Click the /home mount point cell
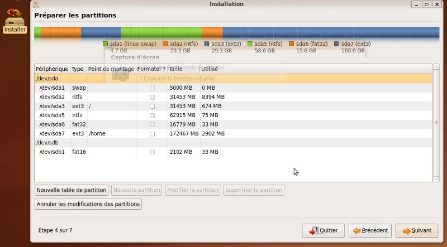This screenshot has height=247, width=447. click(97, 134)
